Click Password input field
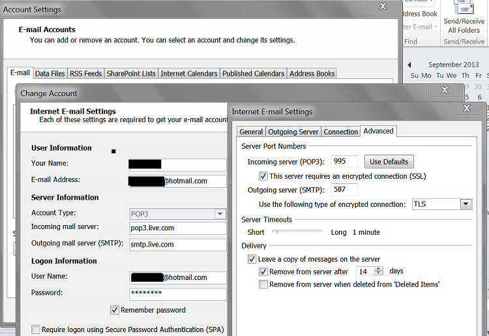Screen dimensions: 489x336 pos(178,294)
